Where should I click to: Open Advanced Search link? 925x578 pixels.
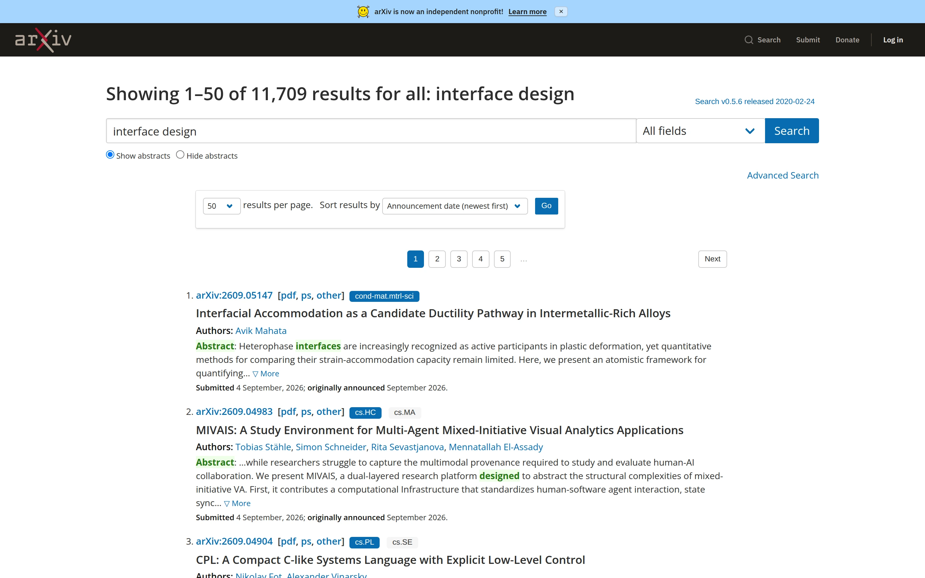782,175
